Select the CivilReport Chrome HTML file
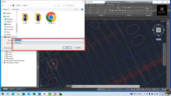This screenshot has height=96, width=171. pos(51,18)
